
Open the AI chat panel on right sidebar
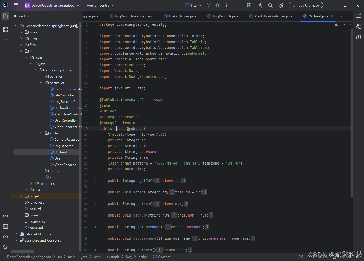[358, 27]
